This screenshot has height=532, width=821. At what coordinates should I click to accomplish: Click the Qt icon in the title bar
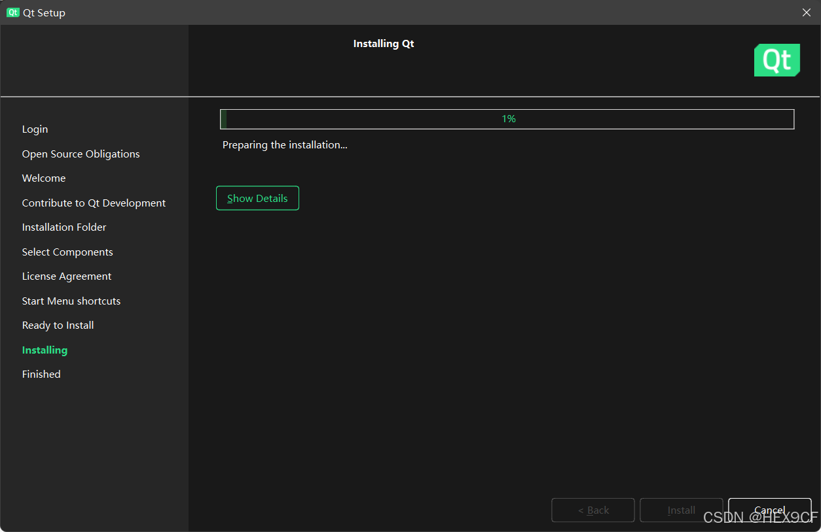[x=12, y=12]
